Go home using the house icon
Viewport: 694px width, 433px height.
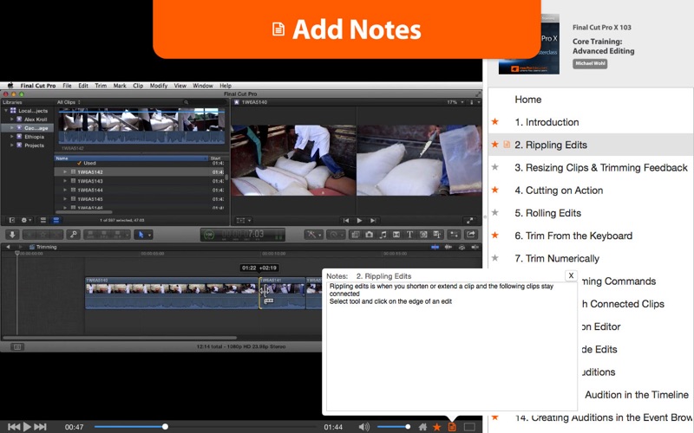point(423,426)
